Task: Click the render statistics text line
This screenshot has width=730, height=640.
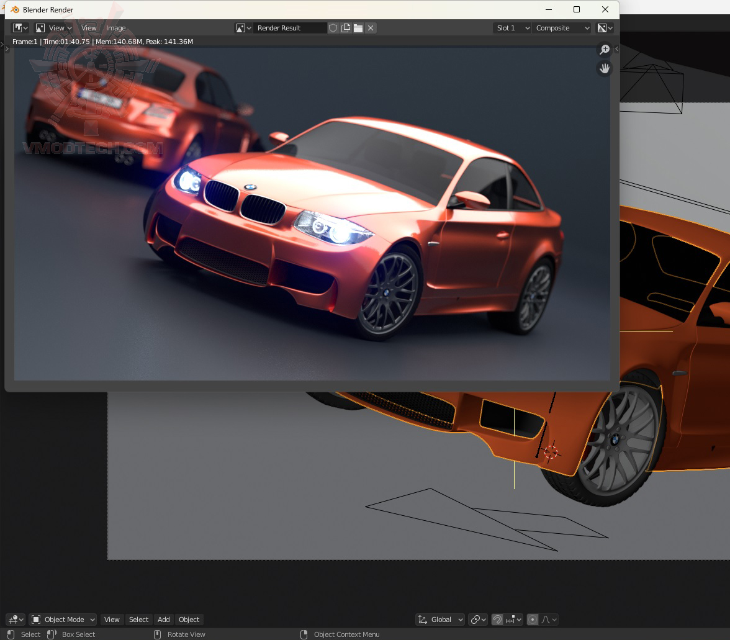Action: tap(102, 42)
